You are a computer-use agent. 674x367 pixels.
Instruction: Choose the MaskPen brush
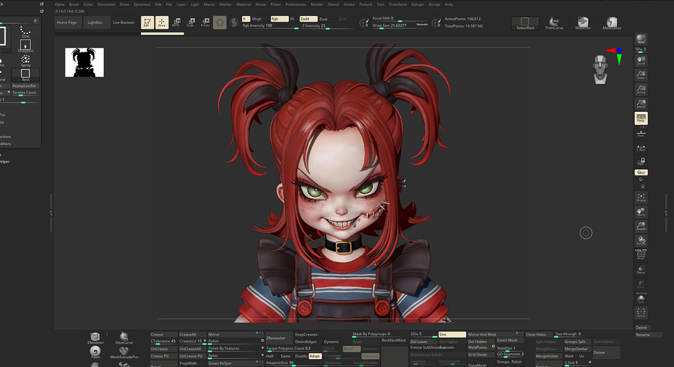(x=583, y=23)
